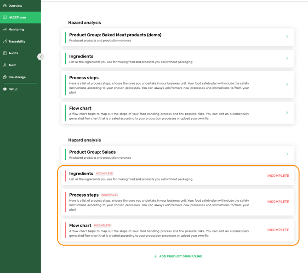Viewport: 308px width, 273px height.
Task: Click the Overview sidebar icon
Action: (x=5, y=6)
